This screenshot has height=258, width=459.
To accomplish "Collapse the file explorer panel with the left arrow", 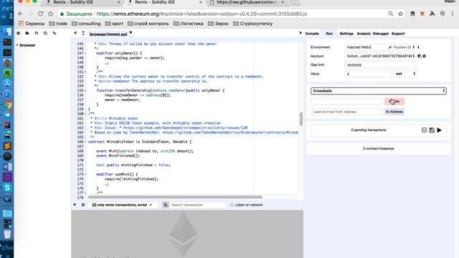I will click(75, 33).
